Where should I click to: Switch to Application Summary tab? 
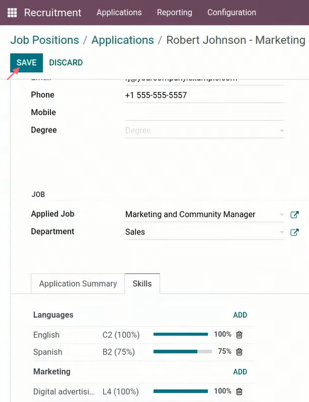pos(78,283)
